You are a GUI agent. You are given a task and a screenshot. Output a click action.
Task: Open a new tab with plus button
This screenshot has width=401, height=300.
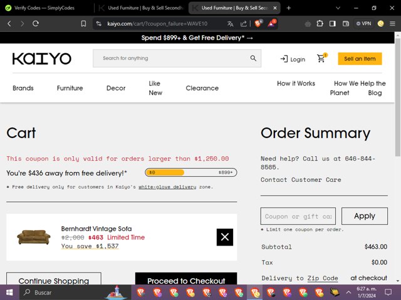(x=289, y=8)
